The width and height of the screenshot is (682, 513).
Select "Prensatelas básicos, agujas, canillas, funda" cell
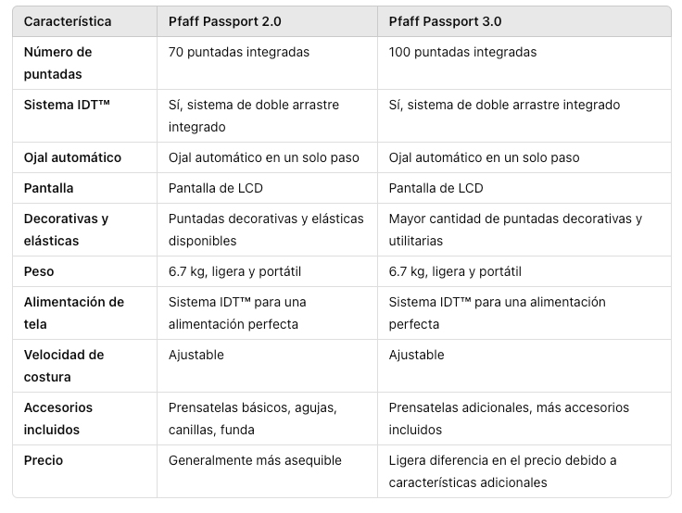(252, 419)
